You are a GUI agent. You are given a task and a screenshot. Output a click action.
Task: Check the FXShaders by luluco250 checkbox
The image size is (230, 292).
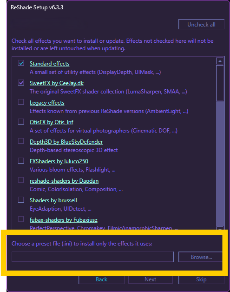pos(21,161)
